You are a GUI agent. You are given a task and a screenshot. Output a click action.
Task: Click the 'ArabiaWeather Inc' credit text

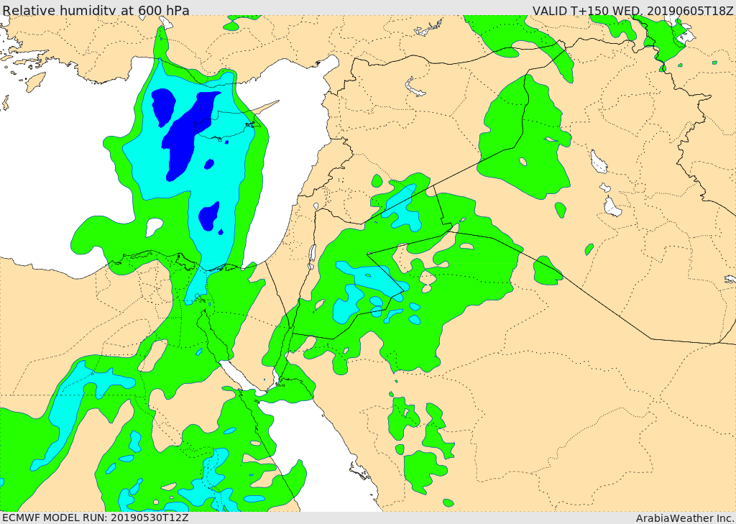685,518
